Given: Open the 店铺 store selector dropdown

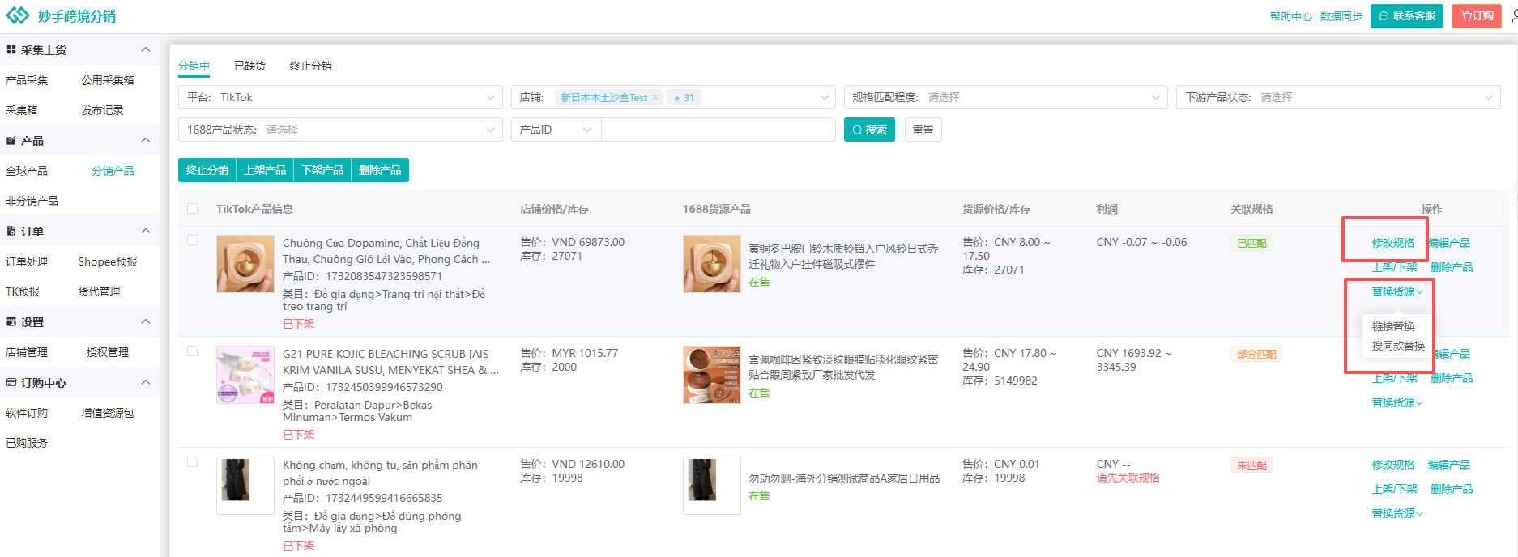Looking at the screenshot, I should click(x=673, y=97).
